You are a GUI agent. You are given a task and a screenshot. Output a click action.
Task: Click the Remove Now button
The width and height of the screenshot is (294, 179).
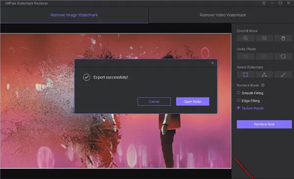pos(264,124)
